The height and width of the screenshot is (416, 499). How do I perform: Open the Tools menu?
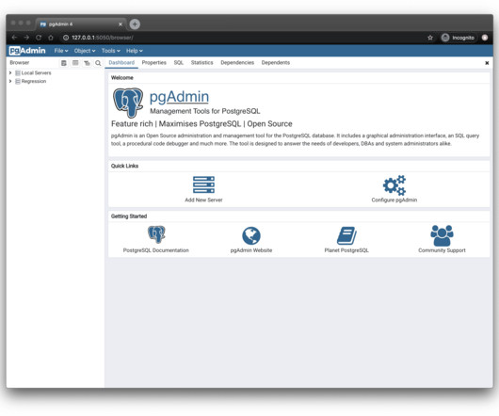[111, 51]
